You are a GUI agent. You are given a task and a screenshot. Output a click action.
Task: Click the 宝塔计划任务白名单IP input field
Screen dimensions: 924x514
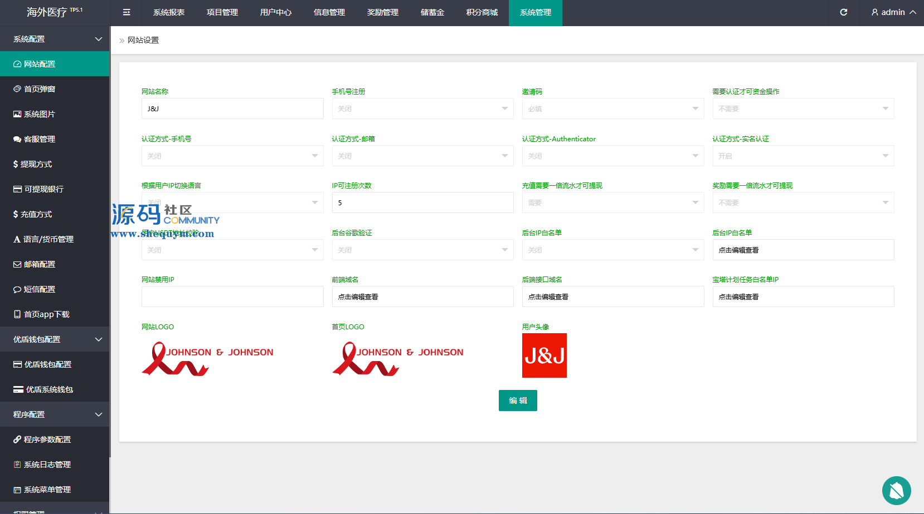803,296
